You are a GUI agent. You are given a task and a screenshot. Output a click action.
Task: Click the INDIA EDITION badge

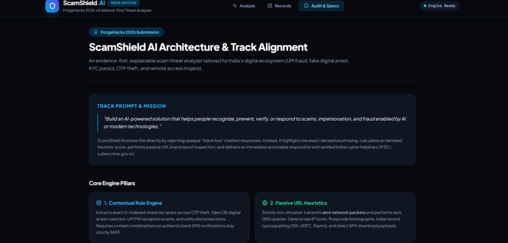coord(124,3)
